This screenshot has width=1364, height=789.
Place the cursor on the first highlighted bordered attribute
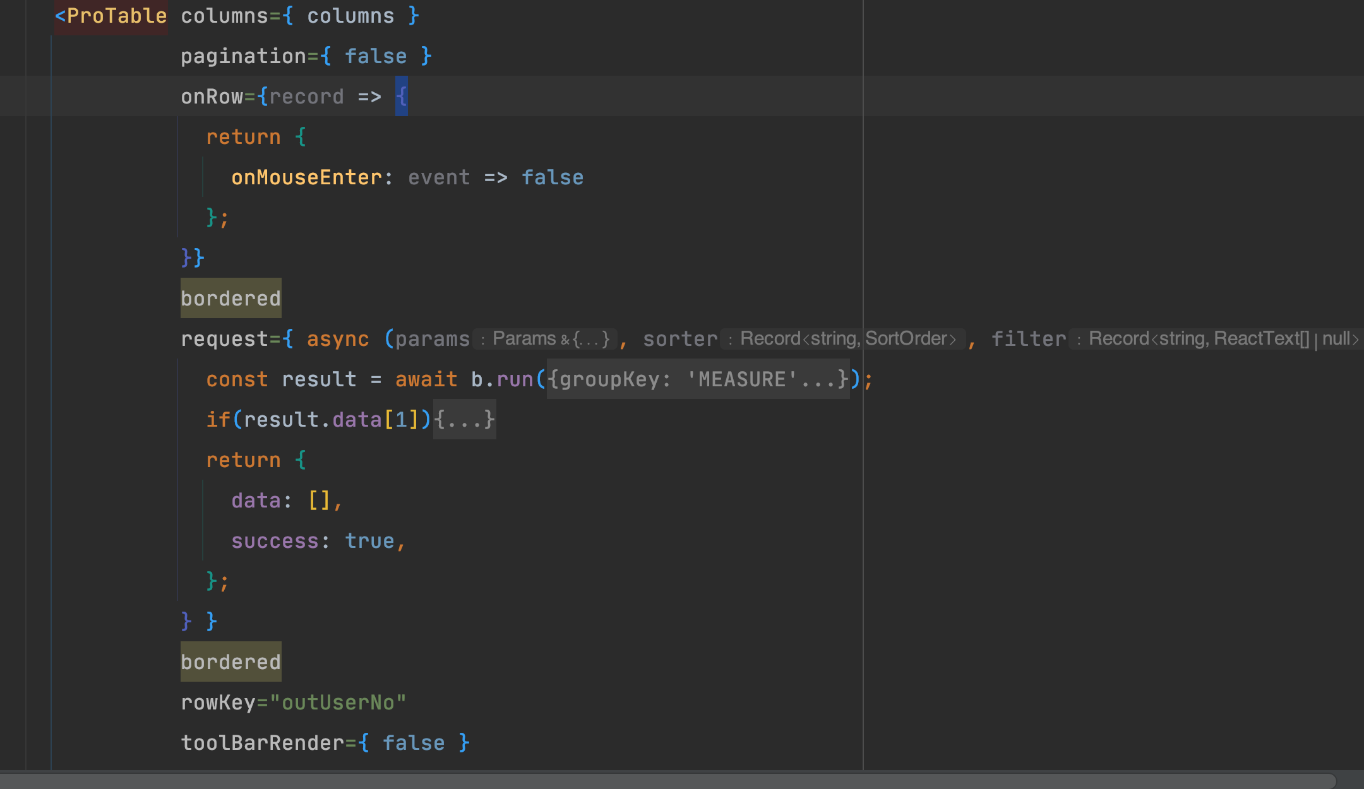pos(230,299)
